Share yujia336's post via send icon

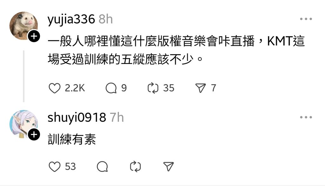(x=201, y=88)
